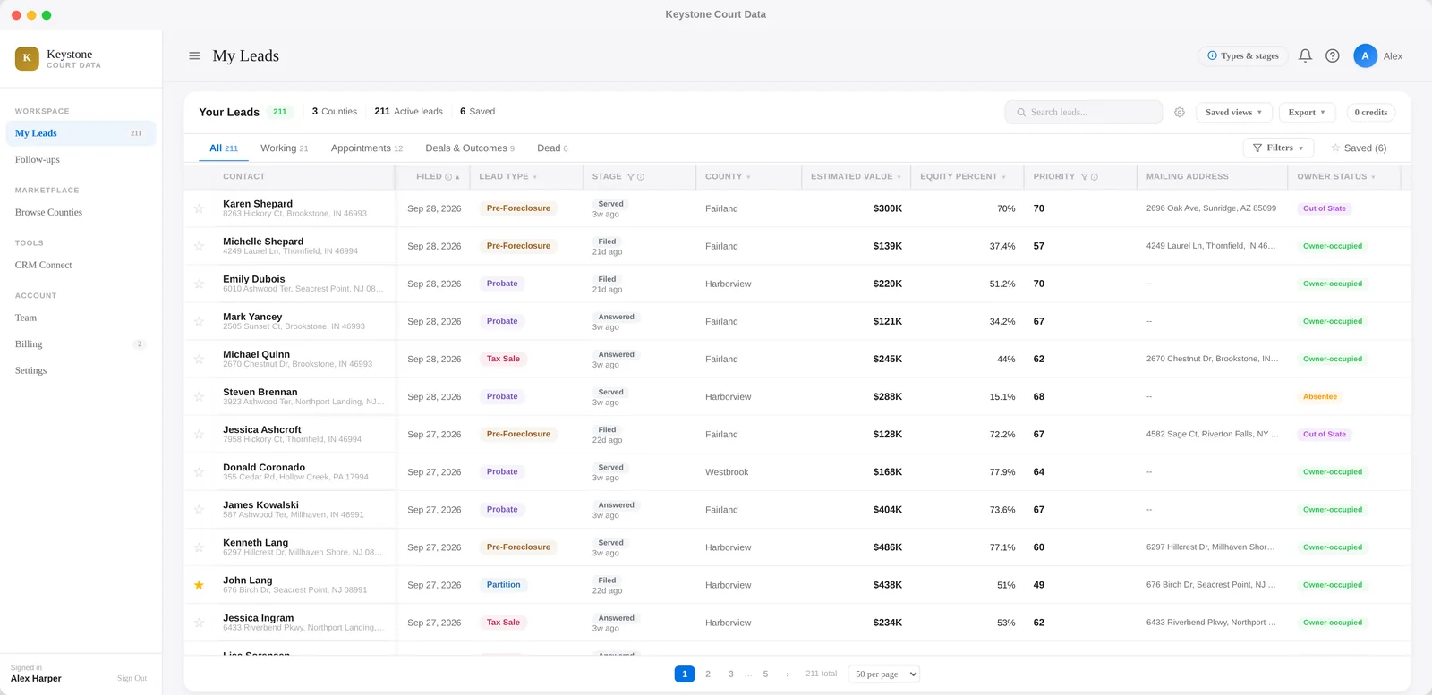This screenshot has width=1432, height=695.
Task: Star the Jessica Ingram lead
Action: point(199,623)
